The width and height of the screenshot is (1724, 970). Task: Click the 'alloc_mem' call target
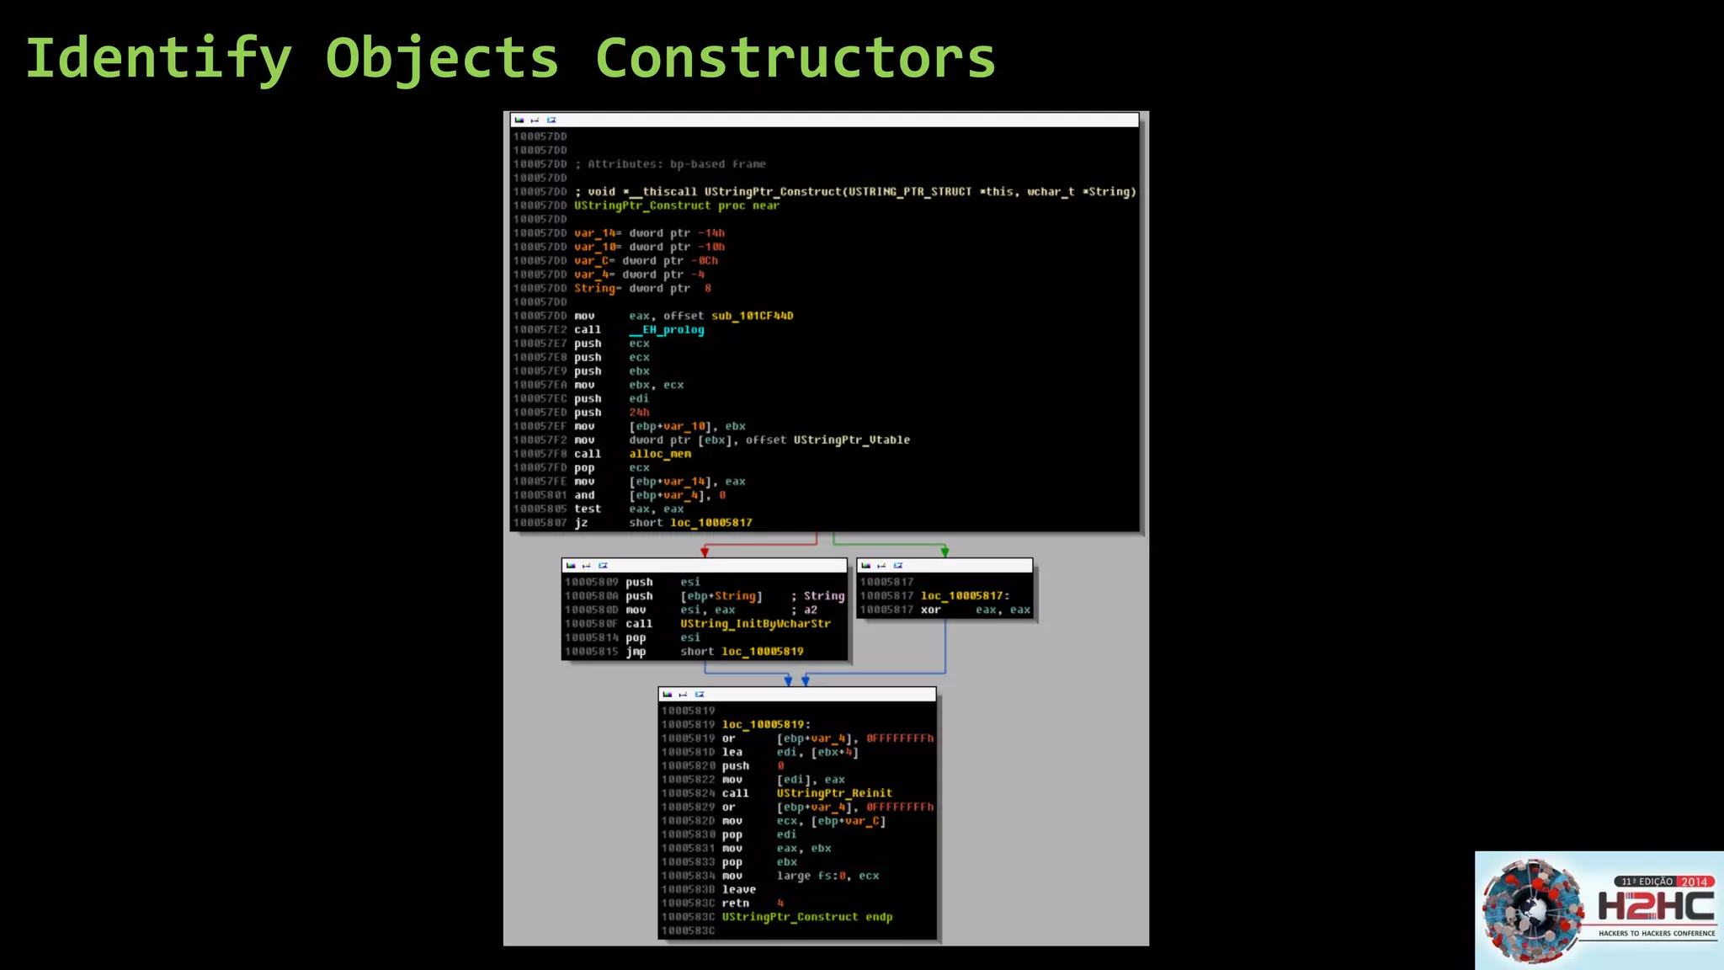click(660, 454)
